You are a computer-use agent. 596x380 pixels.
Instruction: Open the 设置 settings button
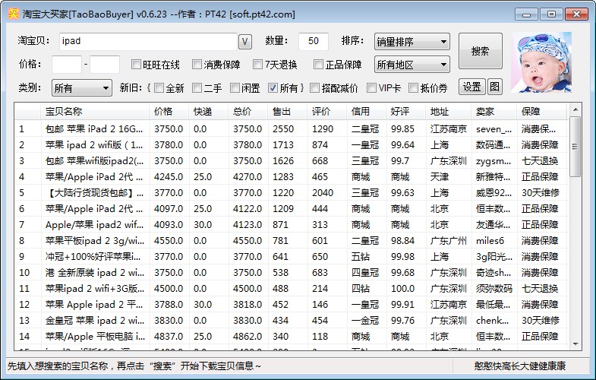472,87
